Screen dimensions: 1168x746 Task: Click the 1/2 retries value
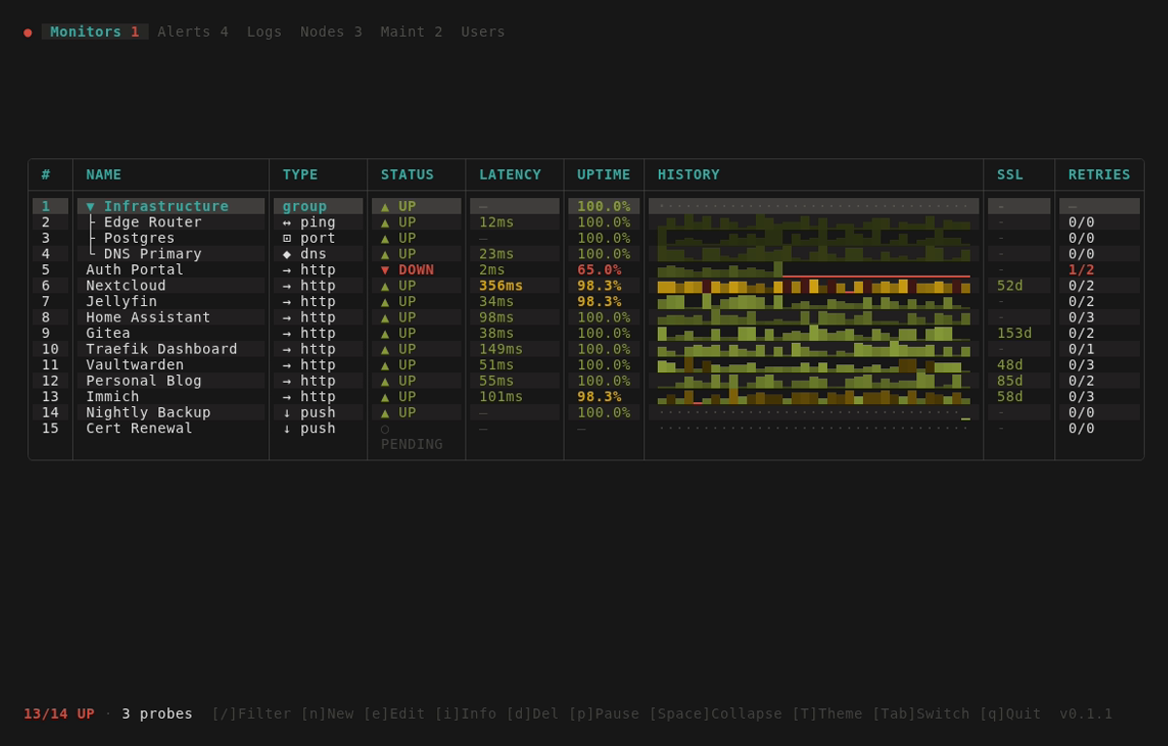tap(1082, 270)
